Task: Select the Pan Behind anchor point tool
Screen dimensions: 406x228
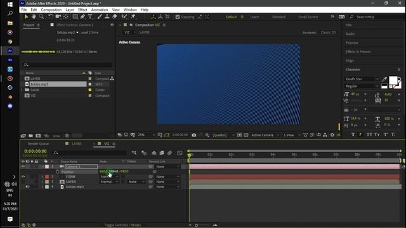Action: pyautogui.click(x=66, y=17)
